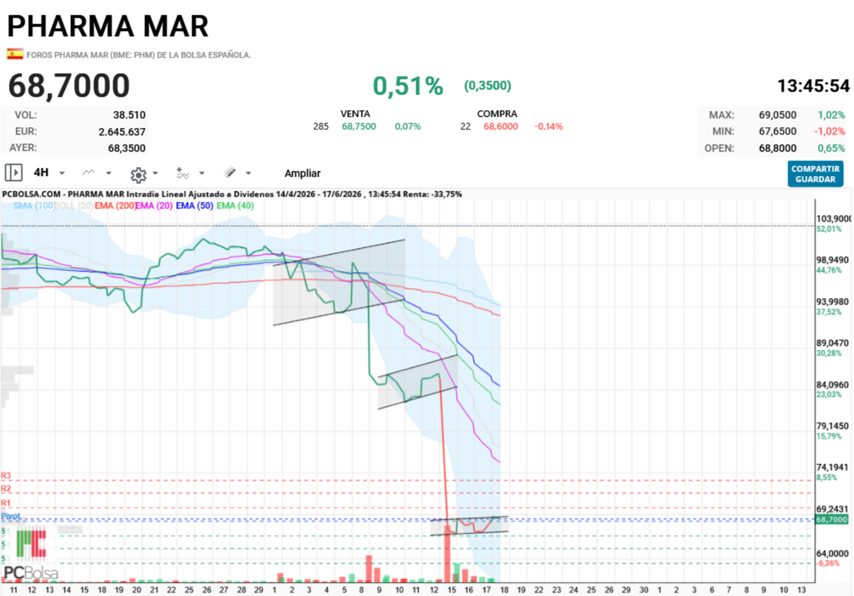Click the OPEN value 68,8000
The width and height of the screenshot is (854, 596).
click(778, 148)
